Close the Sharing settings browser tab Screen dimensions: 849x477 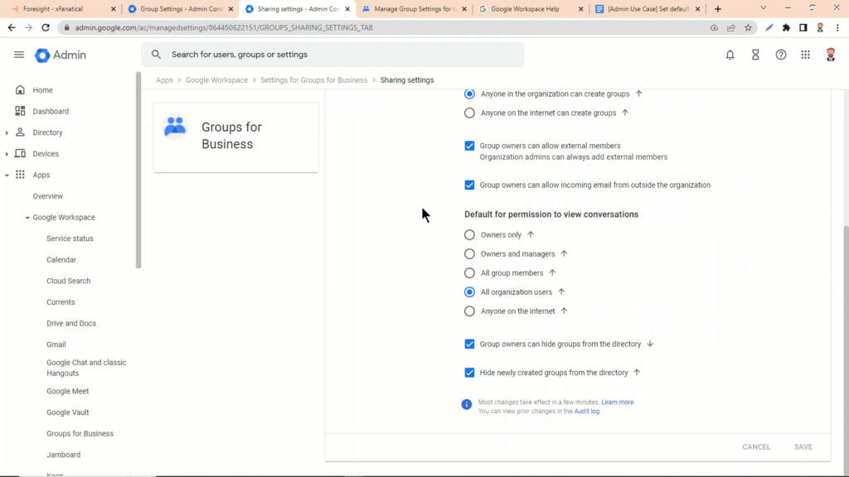tap(347, 8)
